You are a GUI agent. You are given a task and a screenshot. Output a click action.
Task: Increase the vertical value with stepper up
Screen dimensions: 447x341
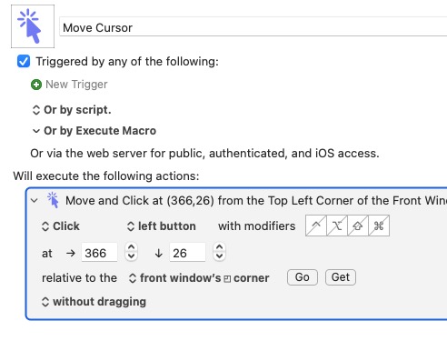click(x=220, y=247)
